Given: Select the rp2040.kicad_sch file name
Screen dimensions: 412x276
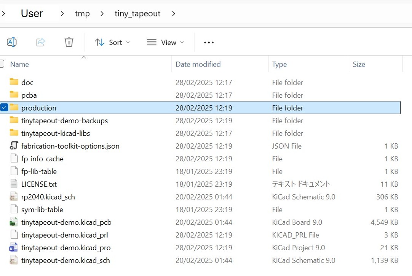Looking at the screenshot, I should click(48, 197).
